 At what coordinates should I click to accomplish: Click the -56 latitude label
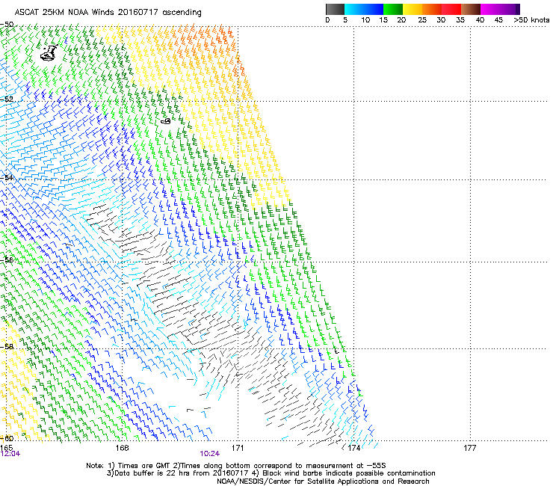pos(7,259)
